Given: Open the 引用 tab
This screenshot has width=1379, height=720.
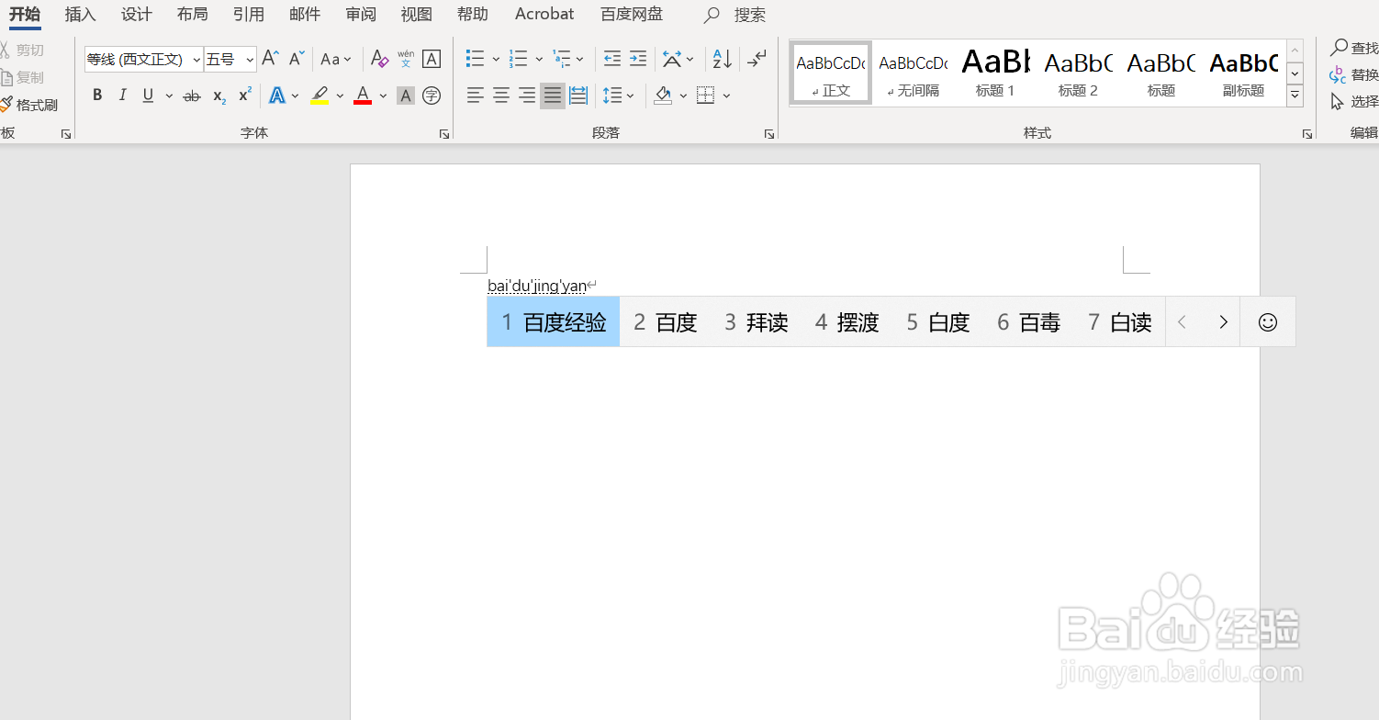Looking at the screenshot, I should [249, 14].
